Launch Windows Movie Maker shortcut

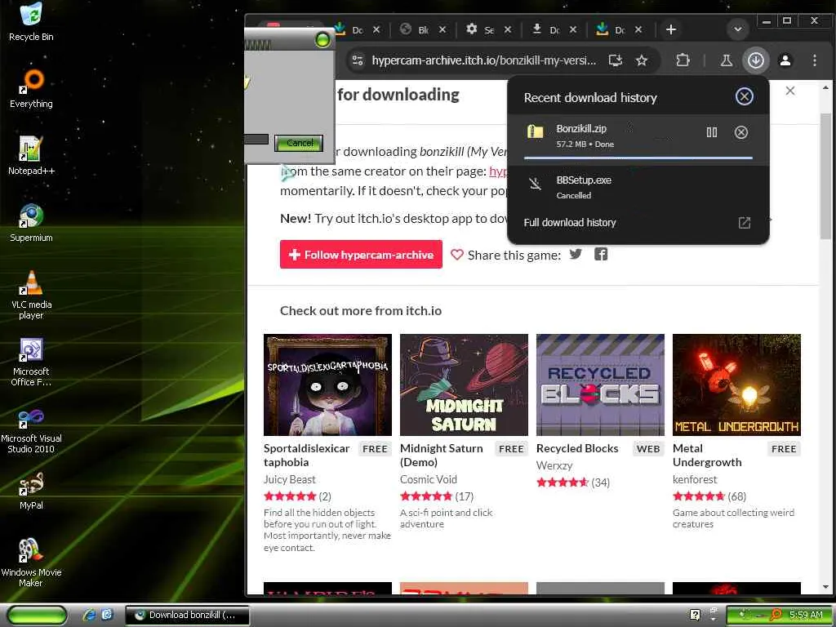pyautogui.click(x=31, y=563)
